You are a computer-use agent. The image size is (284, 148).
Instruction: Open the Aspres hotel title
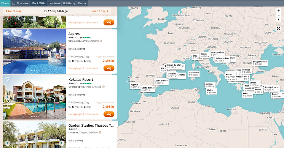coord(74,34)
